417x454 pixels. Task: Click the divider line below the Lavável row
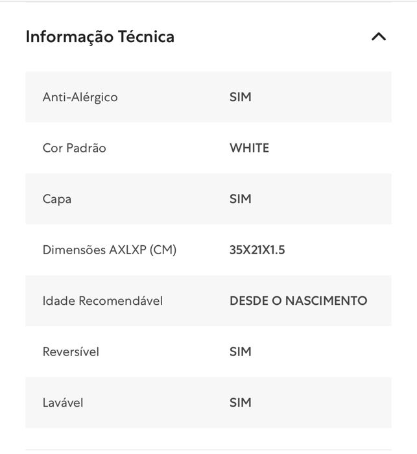(x=208, y=449)
